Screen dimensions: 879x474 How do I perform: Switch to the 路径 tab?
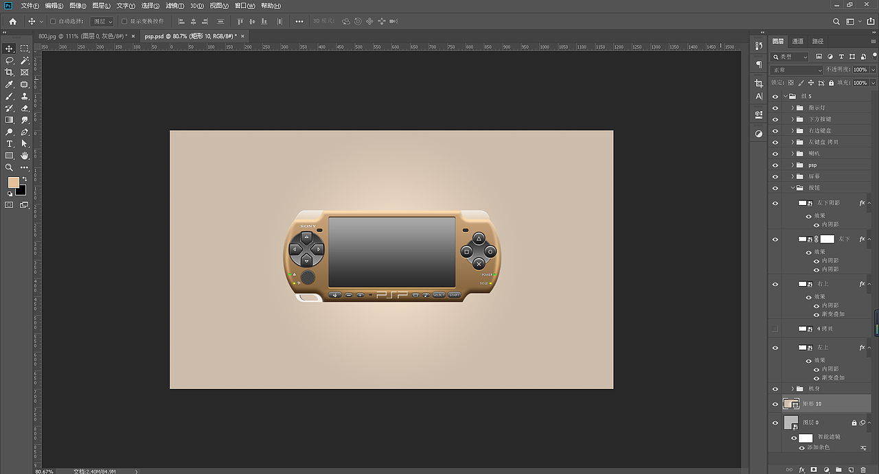(x=818, y=41)
